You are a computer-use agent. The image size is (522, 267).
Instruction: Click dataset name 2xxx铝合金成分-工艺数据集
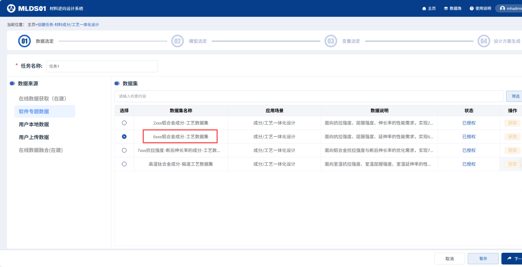click(x=181, y=123)
